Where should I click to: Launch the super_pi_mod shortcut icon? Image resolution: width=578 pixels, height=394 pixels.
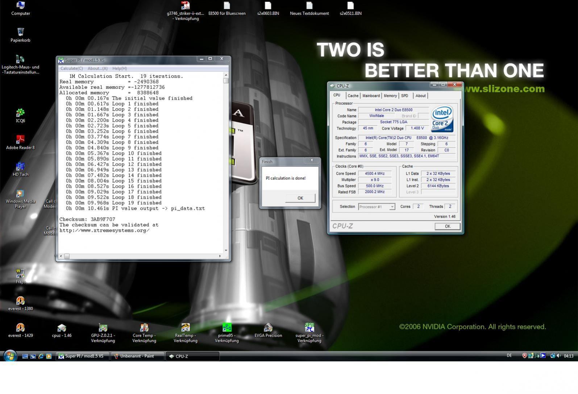(x=309, y=333)
